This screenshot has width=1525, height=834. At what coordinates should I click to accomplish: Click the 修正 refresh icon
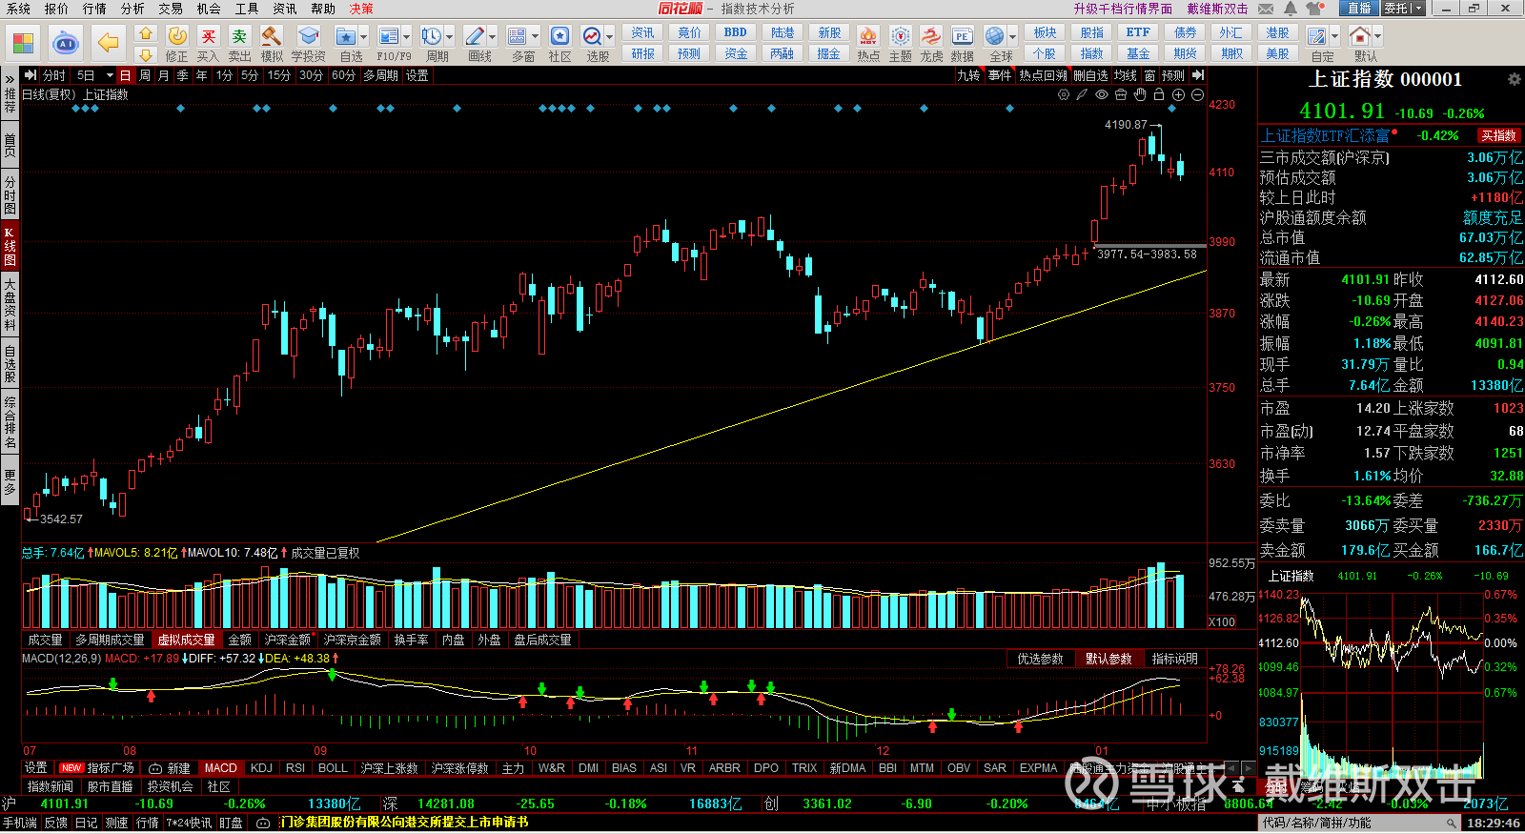(x=177, y=36)
